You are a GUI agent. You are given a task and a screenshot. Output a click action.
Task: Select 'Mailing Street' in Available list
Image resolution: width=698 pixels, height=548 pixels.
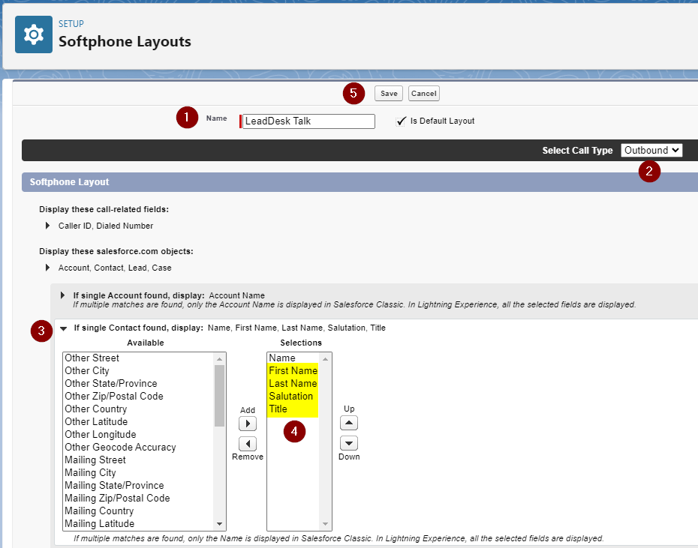tap(139, 460)
